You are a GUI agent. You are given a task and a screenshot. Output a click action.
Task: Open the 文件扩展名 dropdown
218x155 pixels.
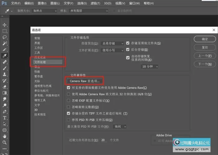114,50
